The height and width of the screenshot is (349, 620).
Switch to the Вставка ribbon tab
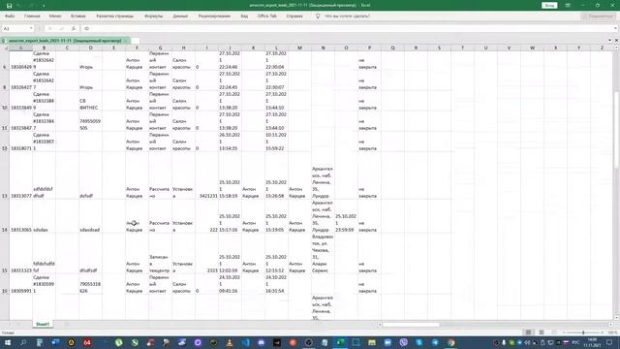click(x=77, y=16)
